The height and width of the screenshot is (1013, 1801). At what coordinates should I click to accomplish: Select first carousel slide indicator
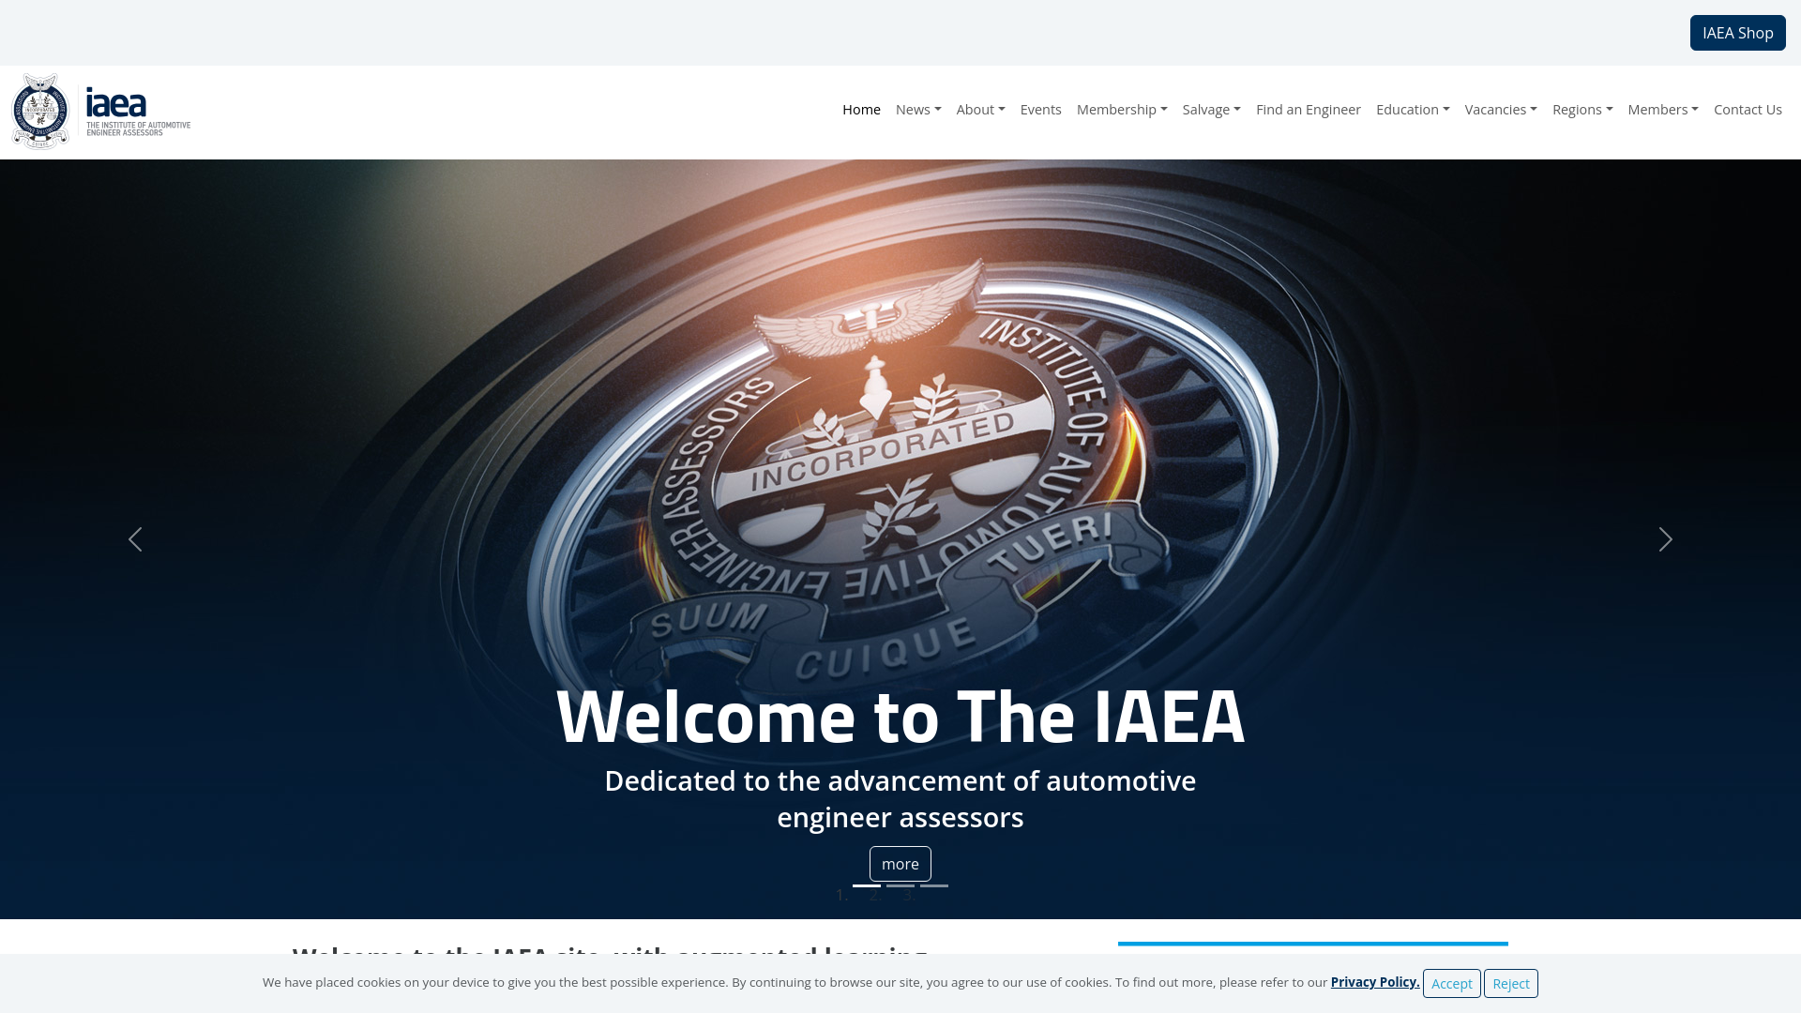[x=867, y=885]
